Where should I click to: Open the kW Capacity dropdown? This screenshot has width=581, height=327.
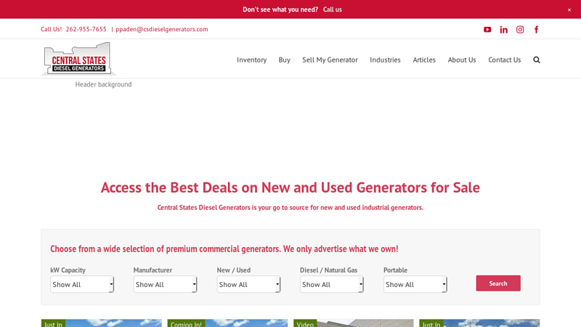[82, 284]
